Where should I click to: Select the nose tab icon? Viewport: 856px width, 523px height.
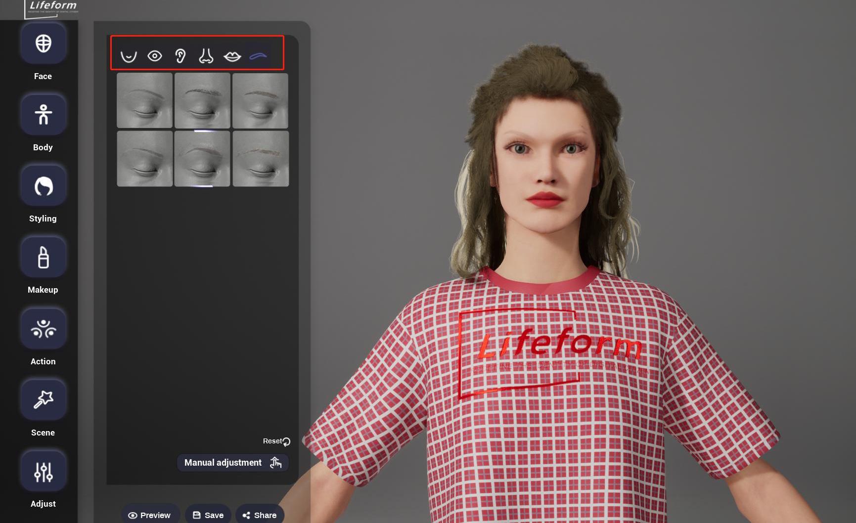click(206, 56)
